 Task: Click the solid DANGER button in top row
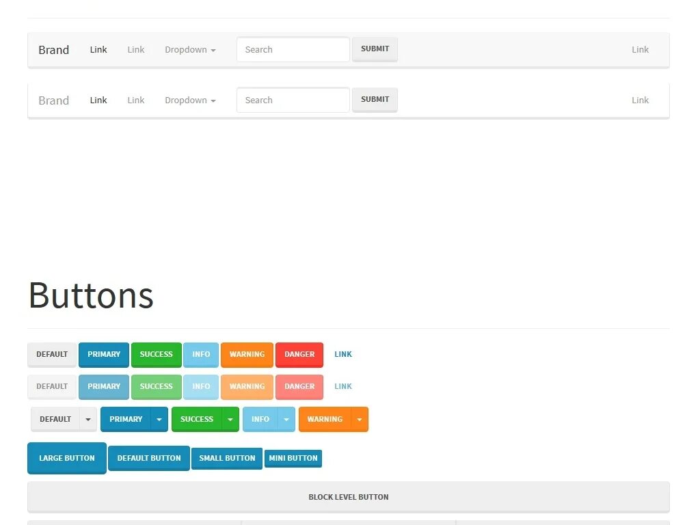point(299,355)
